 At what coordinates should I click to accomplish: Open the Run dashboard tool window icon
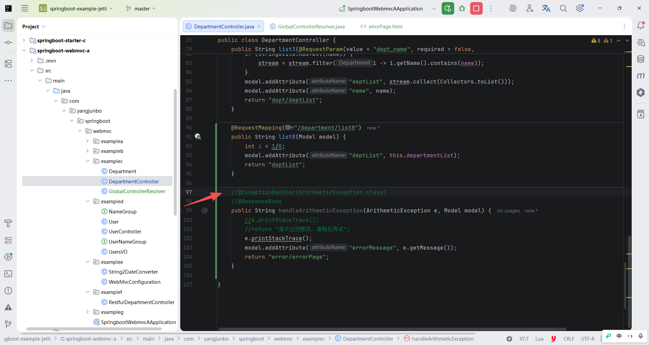pos(8,257)
